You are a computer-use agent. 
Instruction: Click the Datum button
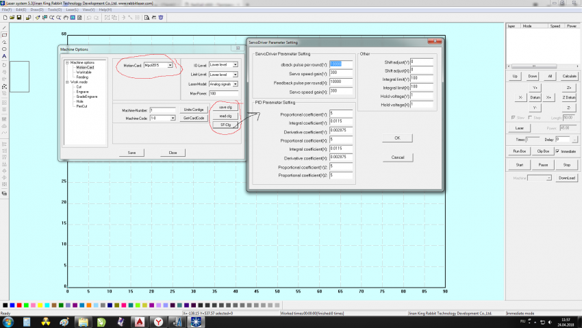pos(535,98)
